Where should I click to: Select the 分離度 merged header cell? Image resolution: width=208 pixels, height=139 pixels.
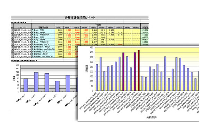coord(98,25)
